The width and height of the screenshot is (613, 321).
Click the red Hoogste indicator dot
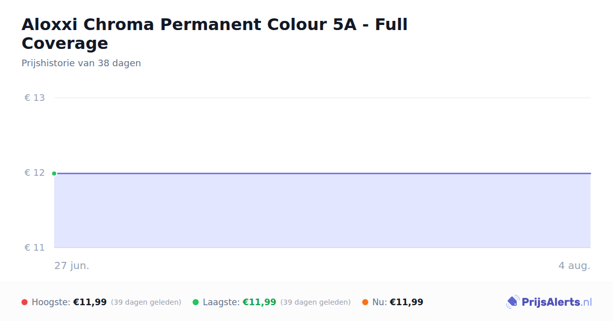[25, 302]
